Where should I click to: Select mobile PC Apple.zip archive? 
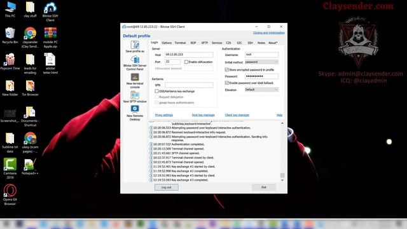pos(50,38)
